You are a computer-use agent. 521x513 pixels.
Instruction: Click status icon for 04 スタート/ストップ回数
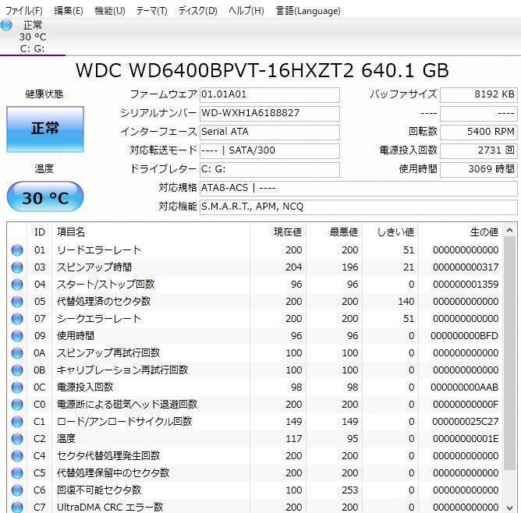(x=17, y=285)
